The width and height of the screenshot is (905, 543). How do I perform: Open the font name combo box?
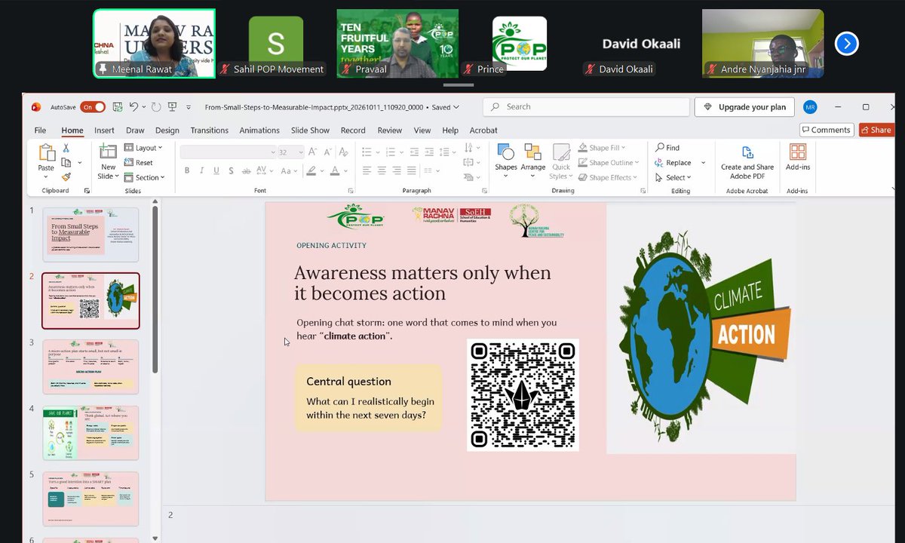coord(228,152)
